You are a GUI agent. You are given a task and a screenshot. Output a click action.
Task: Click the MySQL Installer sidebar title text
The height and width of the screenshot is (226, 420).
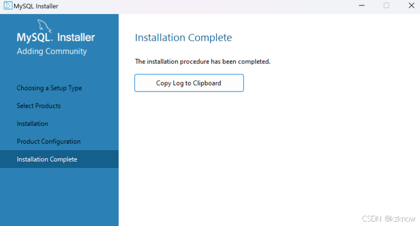[x=56, y=37]
